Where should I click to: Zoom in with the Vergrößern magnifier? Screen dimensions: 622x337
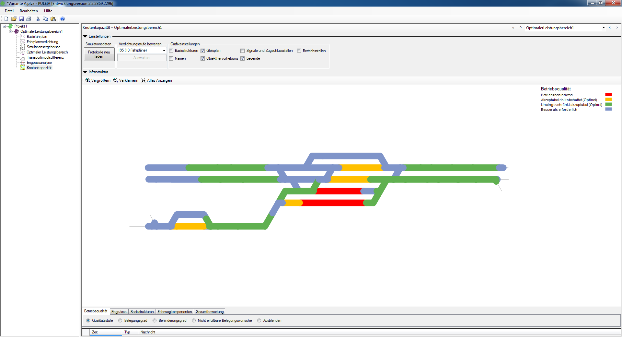(88, 80)
